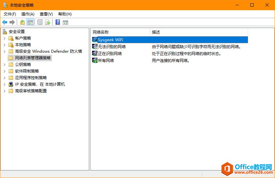Open Help via the question mark icon
The width and height of the screenshot is (275, 178).
point(58,22)
